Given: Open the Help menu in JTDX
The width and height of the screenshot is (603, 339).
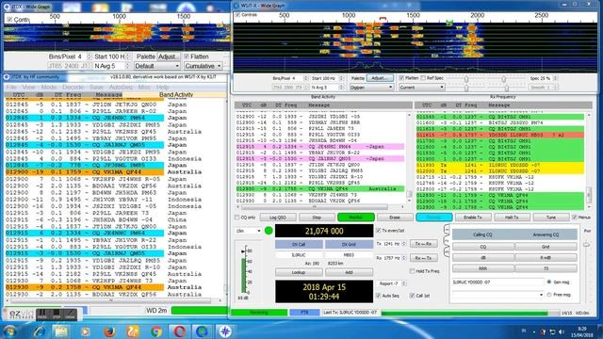Looking at the screenshot, I should 162,88.
